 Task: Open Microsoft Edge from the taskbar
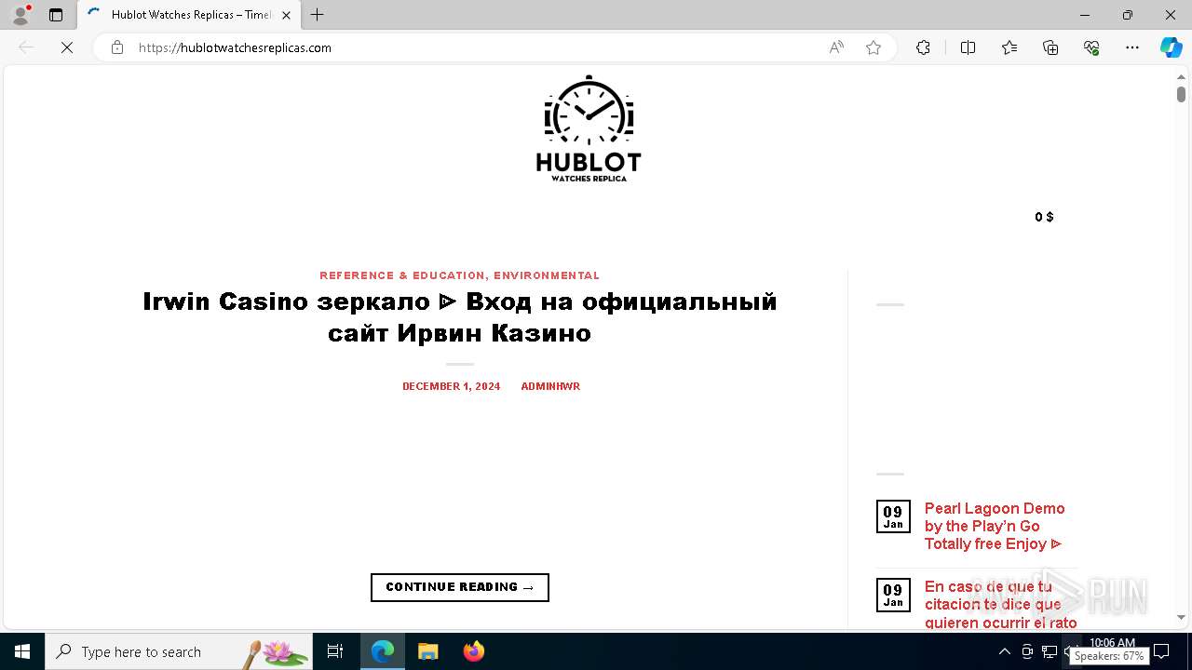(383, 651)
